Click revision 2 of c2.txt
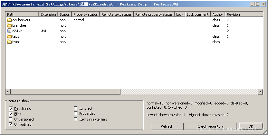The height and width of the screenshot is (135, 268). pyautogui.click(x=228, y=31)
